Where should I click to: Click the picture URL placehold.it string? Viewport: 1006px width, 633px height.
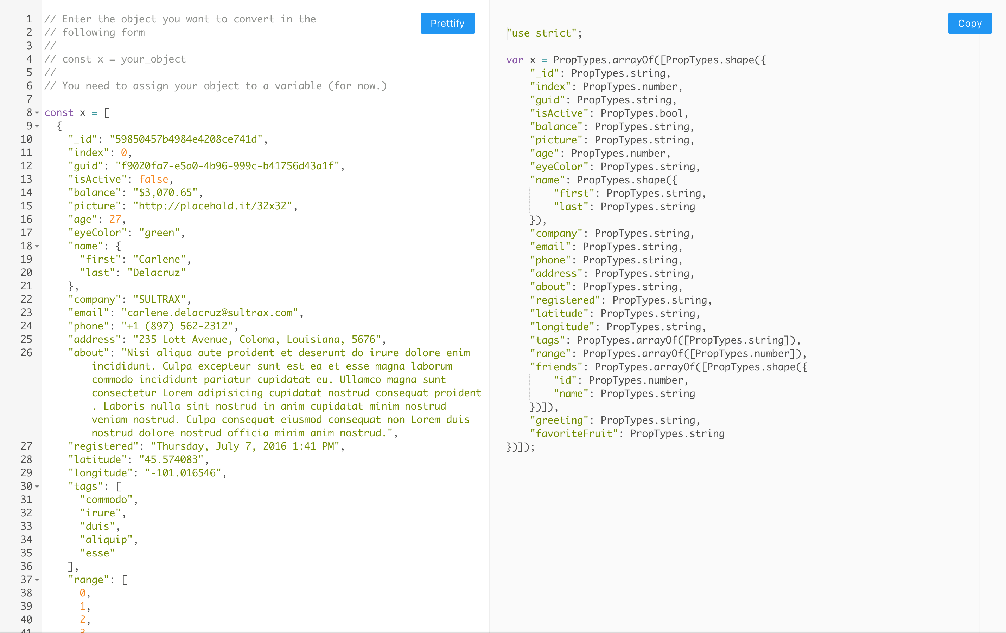(x=212, y=206)
